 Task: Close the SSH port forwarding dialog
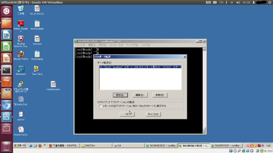[x=185, y=57]
